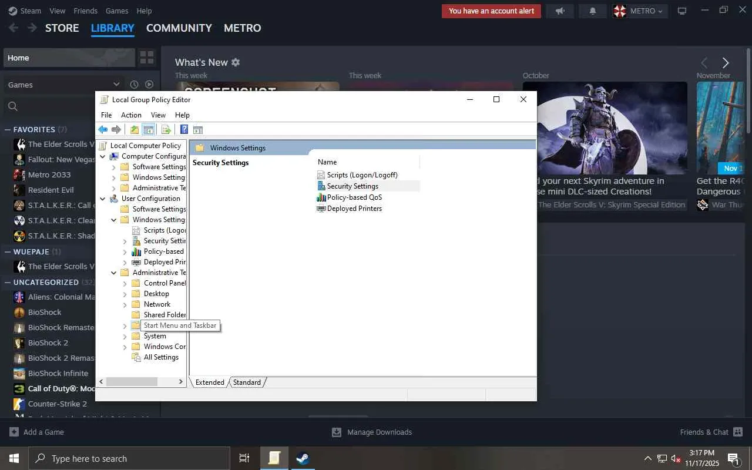This screenshot has height=470, width=752.
Task: Collapse the FAVORITES category in Steam
Action: point(8,129)
